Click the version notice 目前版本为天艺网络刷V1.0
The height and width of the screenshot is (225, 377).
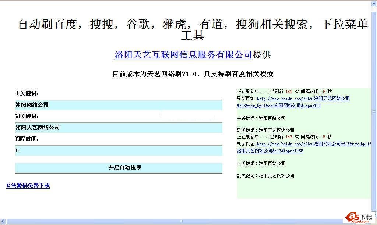[x=193, y=74]
